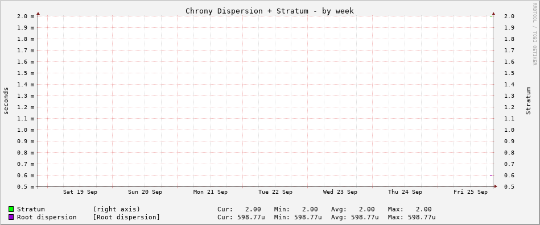Click the '0.6 m' left axis label
This screenshot has width=540, height=225.
[x=26, y=175]
